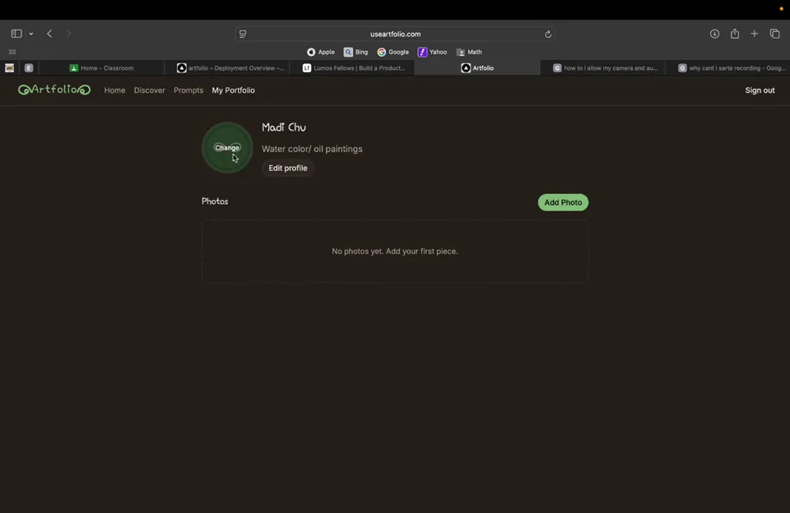Open the Bing bookmark
Viewport: 790px width, 513px height.
[355, 52]
